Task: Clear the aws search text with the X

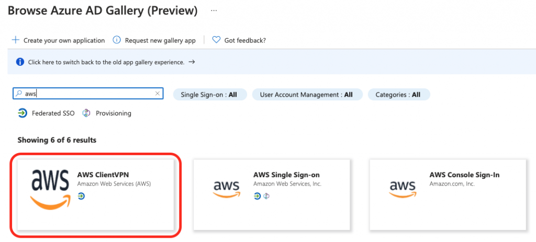Action: pyautogui.click(x=157, y=94)
